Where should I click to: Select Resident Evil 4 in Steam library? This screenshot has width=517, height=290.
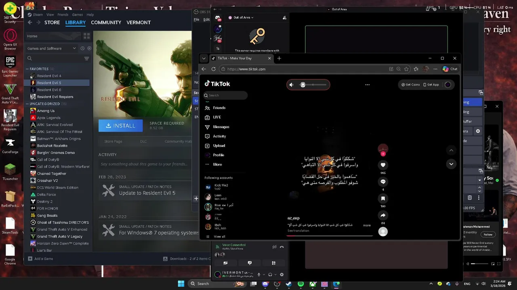[x=49, y=76]
